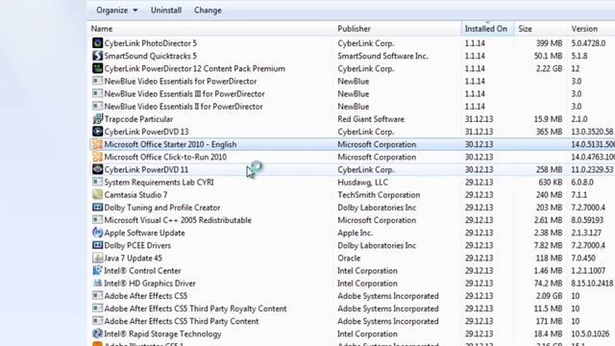Select Dolby PCEE Drivers name

[137, 245]
